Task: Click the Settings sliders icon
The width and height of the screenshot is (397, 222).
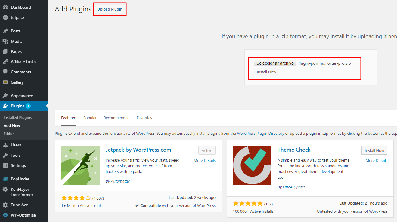Action: (x=5, y=165)
